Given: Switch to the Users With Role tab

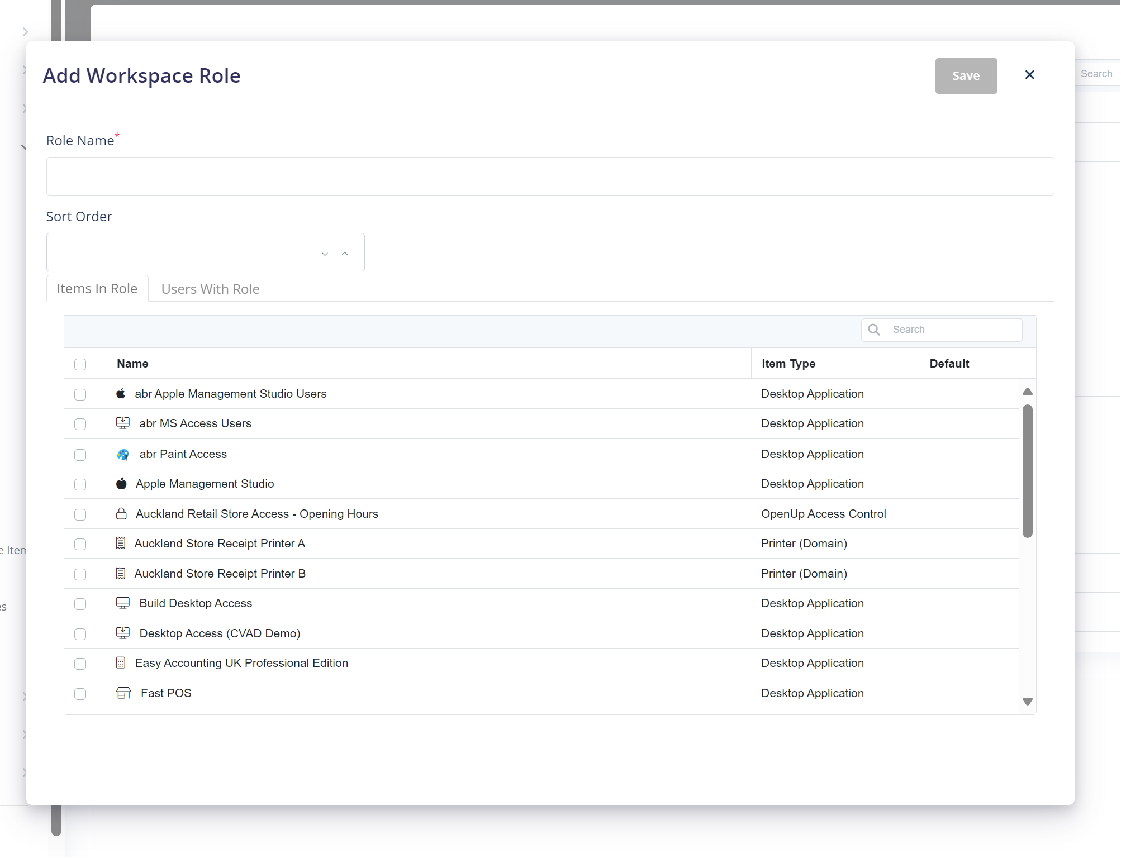Looking at the screenshot, I should pos(210,289).
